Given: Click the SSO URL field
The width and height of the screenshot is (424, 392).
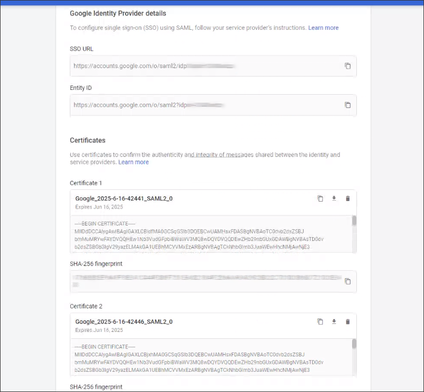Looking at the screenshot, I should (213, 66).
